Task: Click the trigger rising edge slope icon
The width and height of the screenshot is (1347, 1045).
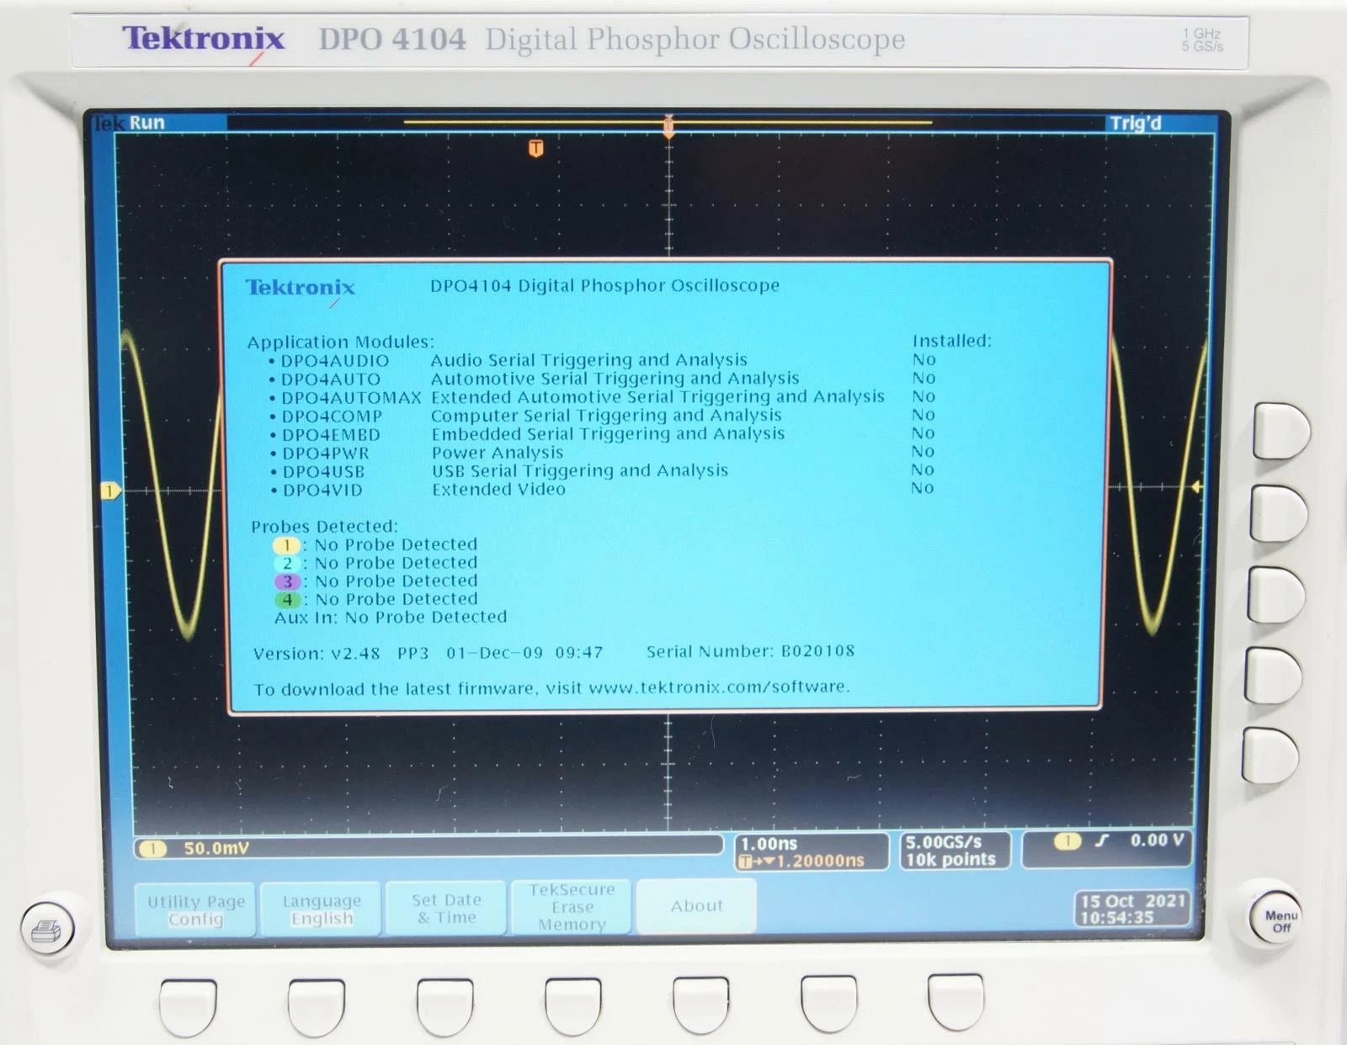Action: pyautogui.click(x=1101, y=841)
